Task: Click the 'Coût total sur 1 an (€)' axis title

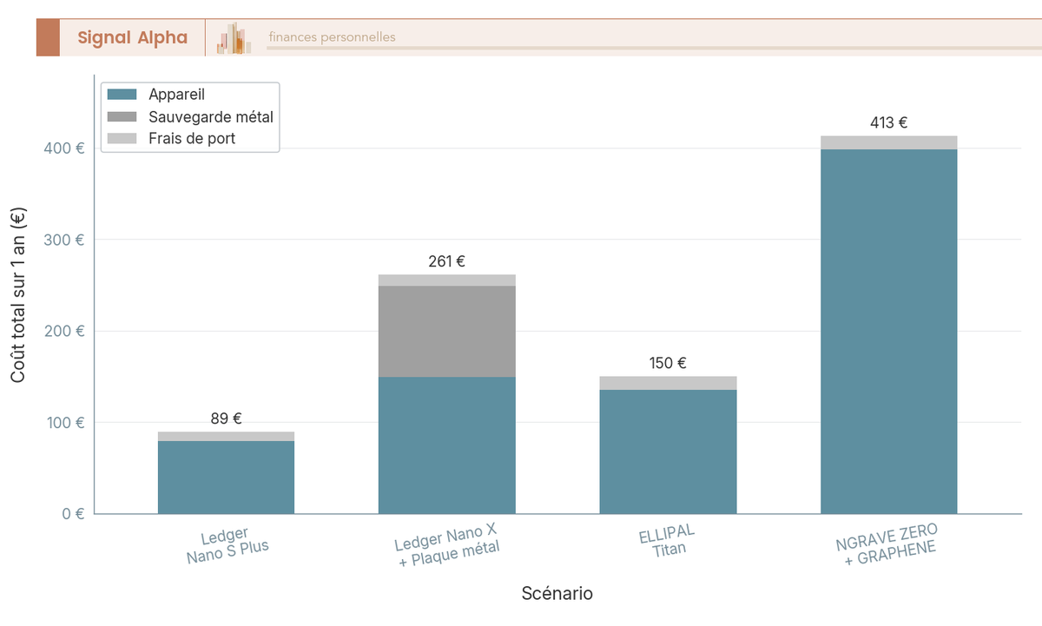Action: point(18,294)
